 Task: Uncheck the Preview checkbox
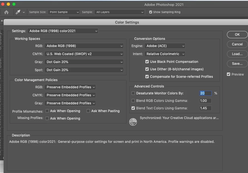(x=228, y=74)
